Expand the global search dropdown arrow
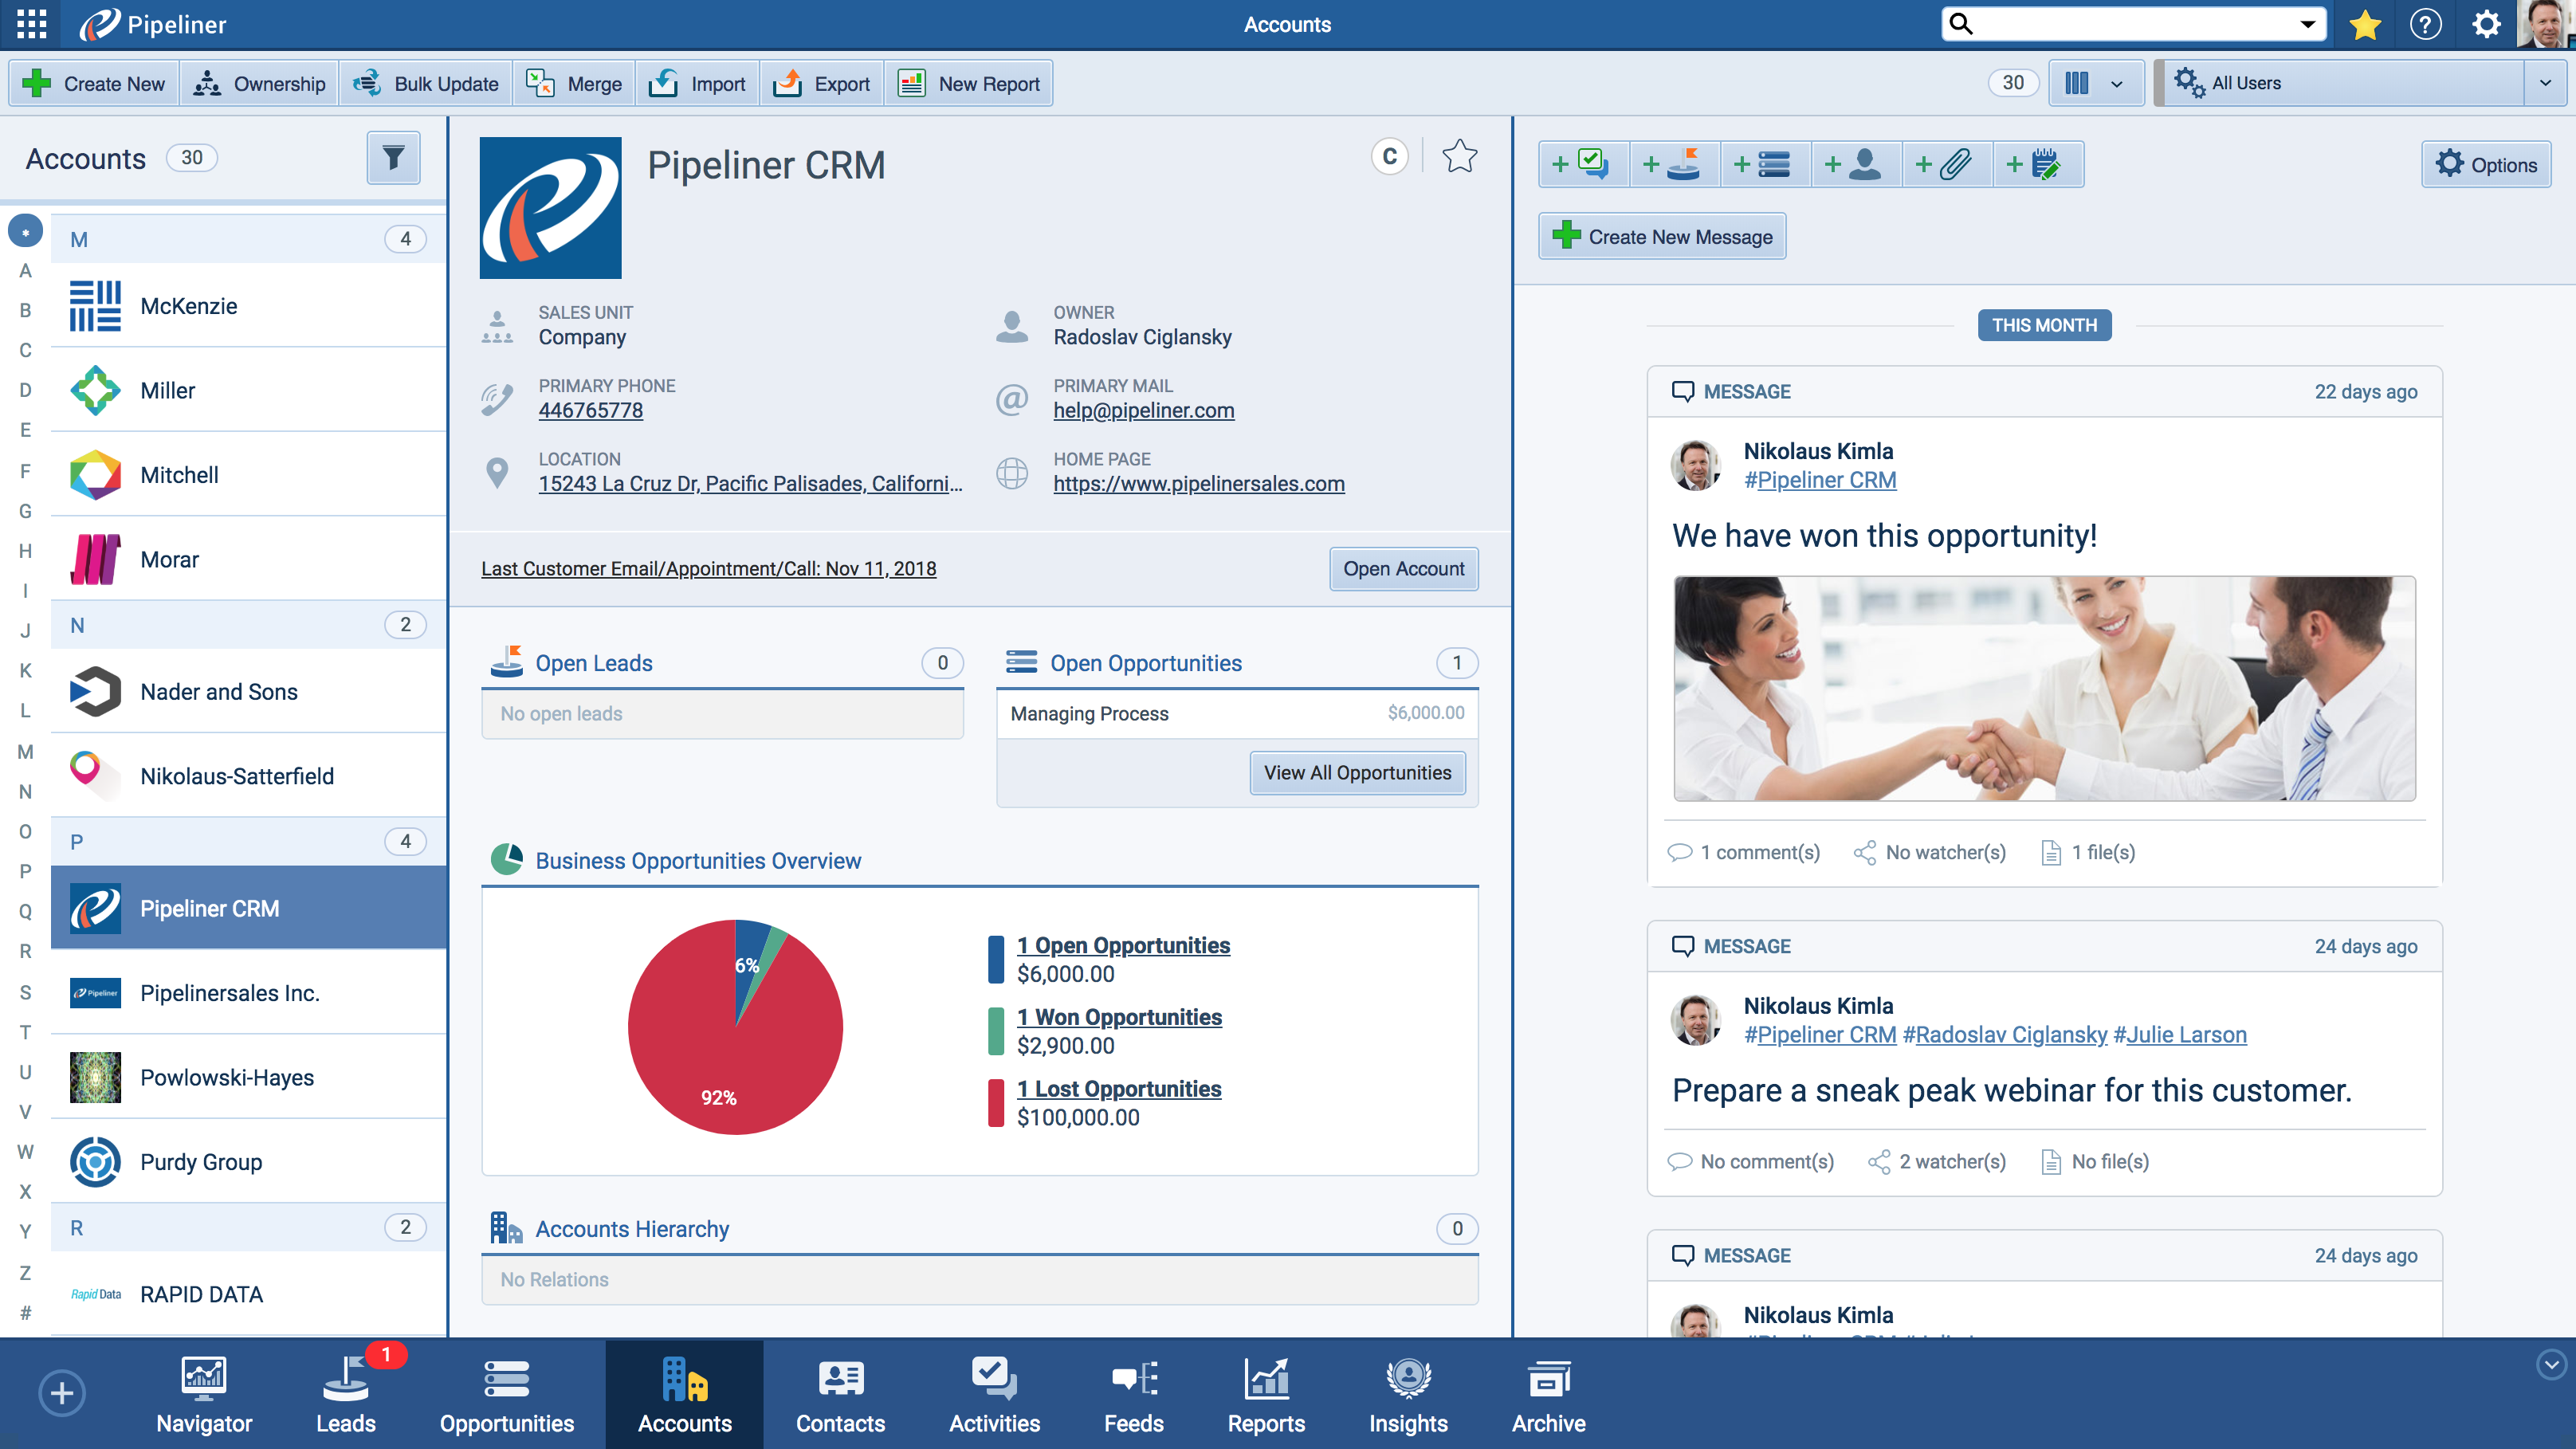The height and width of the screenshot is (1449, 2576). pyautogui.click(x=2308, y=24)
